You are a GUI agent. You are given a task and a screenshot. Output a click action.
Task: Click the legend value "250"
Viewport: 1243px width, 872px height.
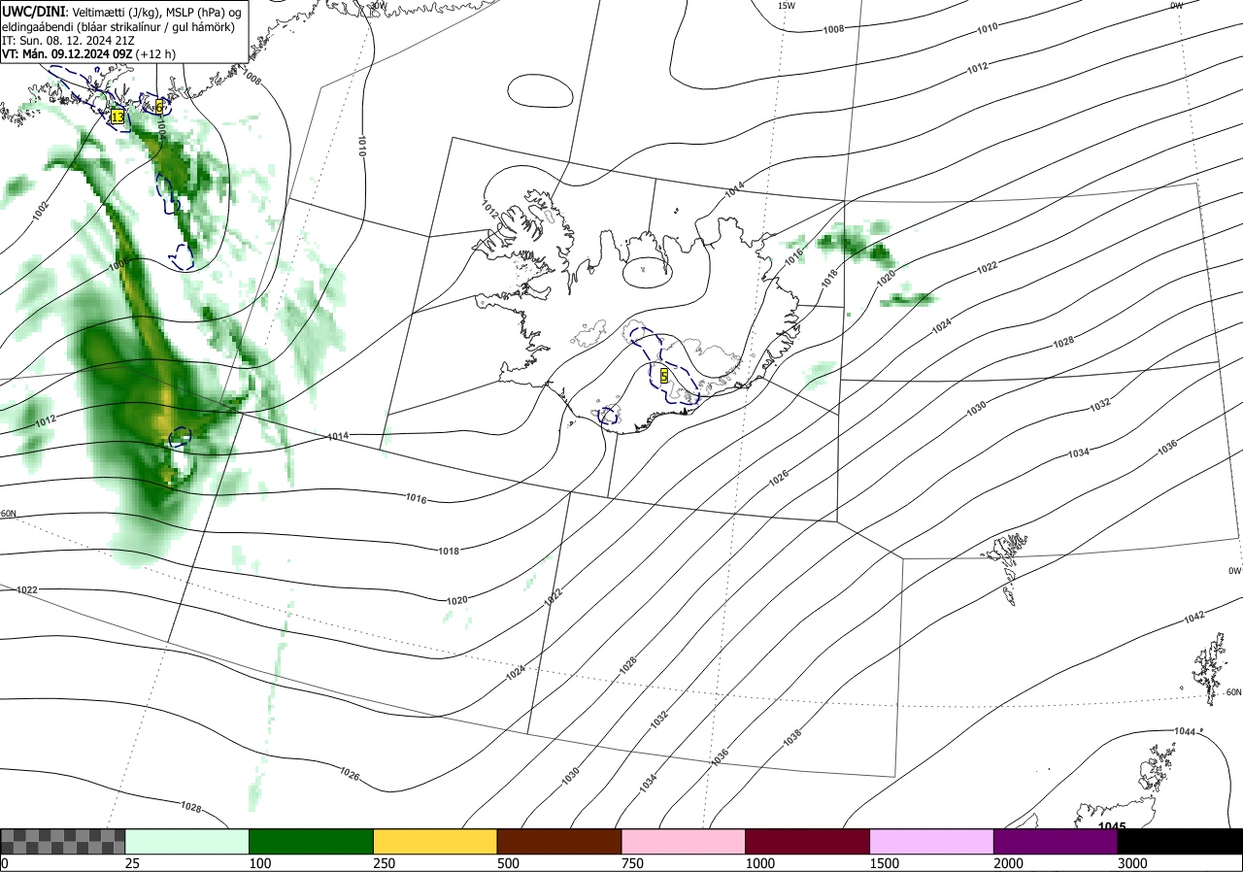click(x=384, y=863)
